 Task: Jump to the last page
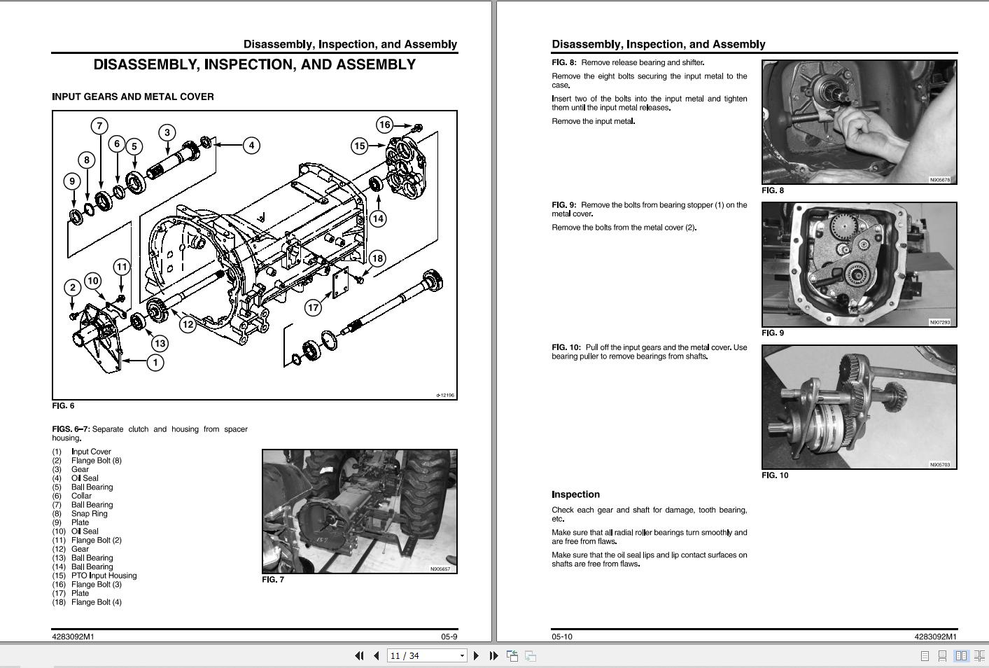[x=493, y=656]
